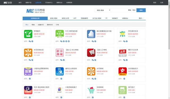Open the red star 智能名片 icon
Image resolution: width=170 pixels, height=99 pixels.
(122, 71)
